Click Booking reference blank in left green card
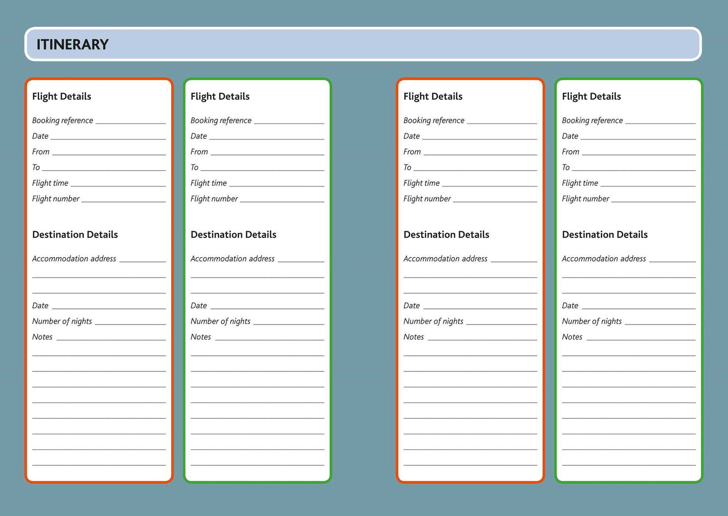 click(x=289, y=121)
